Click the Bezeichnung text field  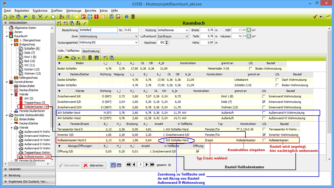(98, 30)
